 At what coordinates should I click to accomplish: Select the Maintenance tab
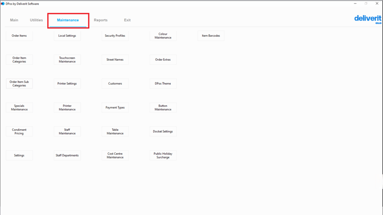click(x=68, y=20)
